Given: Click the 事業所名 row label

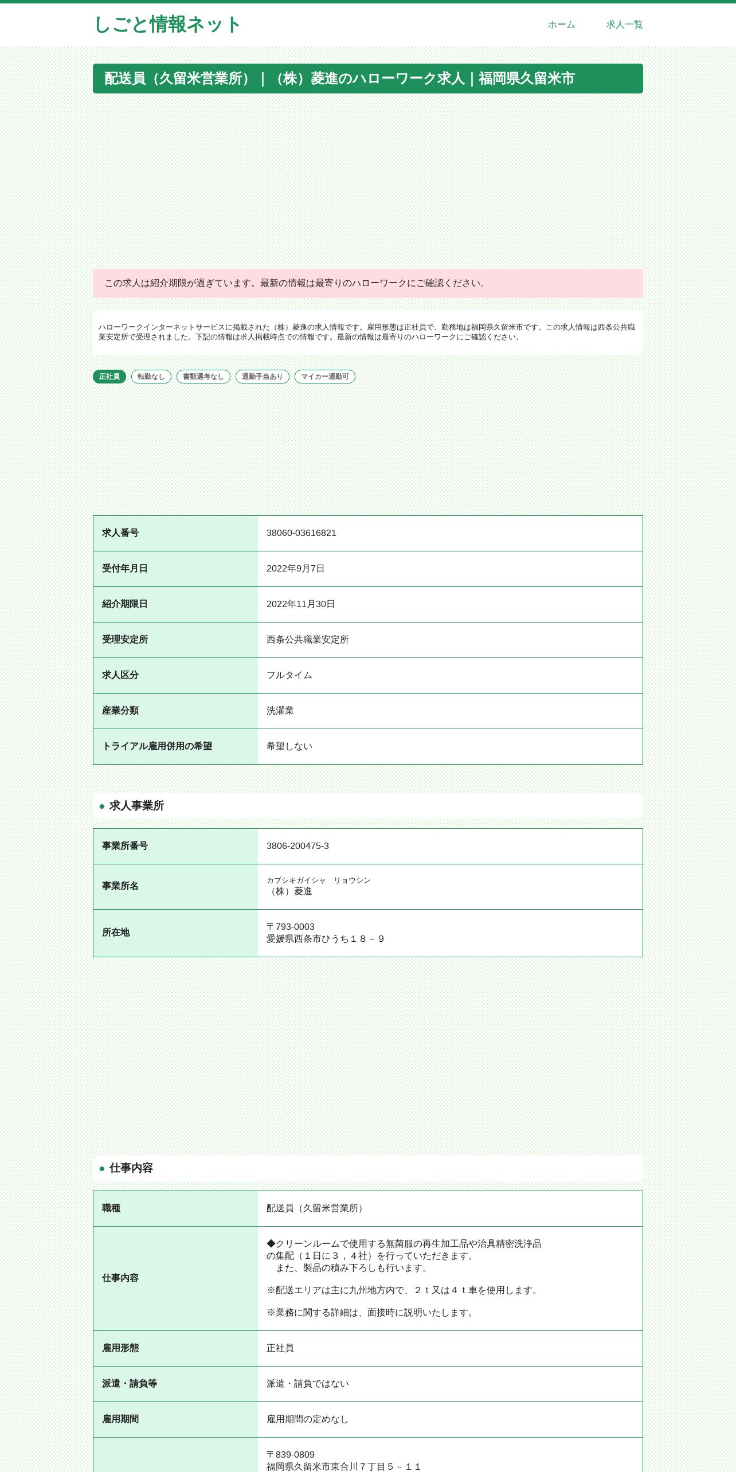Looking at the screenshot, I should (120, 886).
